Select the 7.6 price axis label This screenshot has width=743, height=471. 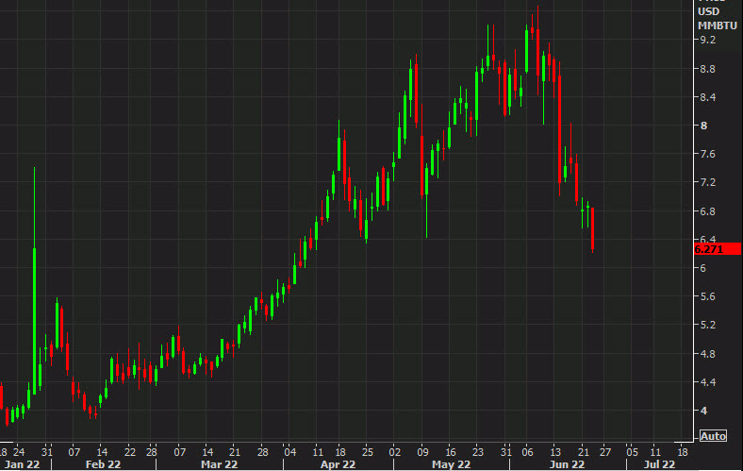pos(706,154)
